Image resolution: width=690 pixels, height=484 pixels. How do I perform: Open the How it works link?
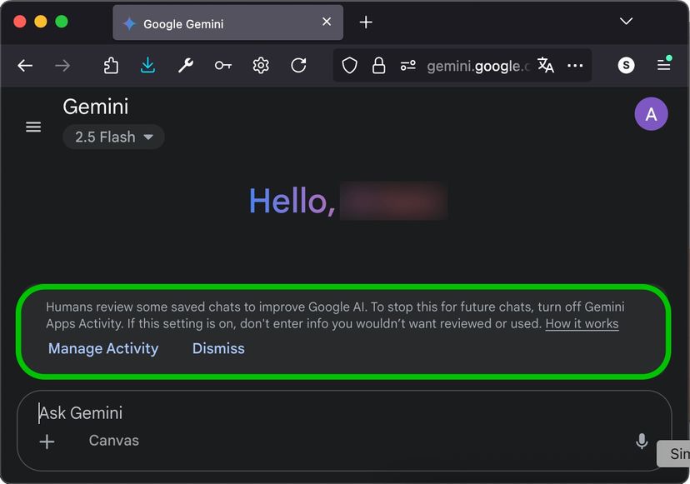click(x=582, y=323)
